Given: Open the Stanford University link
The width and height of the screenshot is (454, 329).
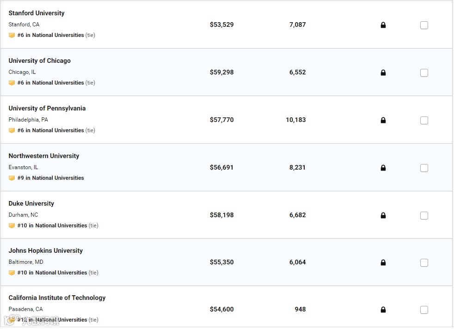Looking at the screenshot, I should pos(37,13).
